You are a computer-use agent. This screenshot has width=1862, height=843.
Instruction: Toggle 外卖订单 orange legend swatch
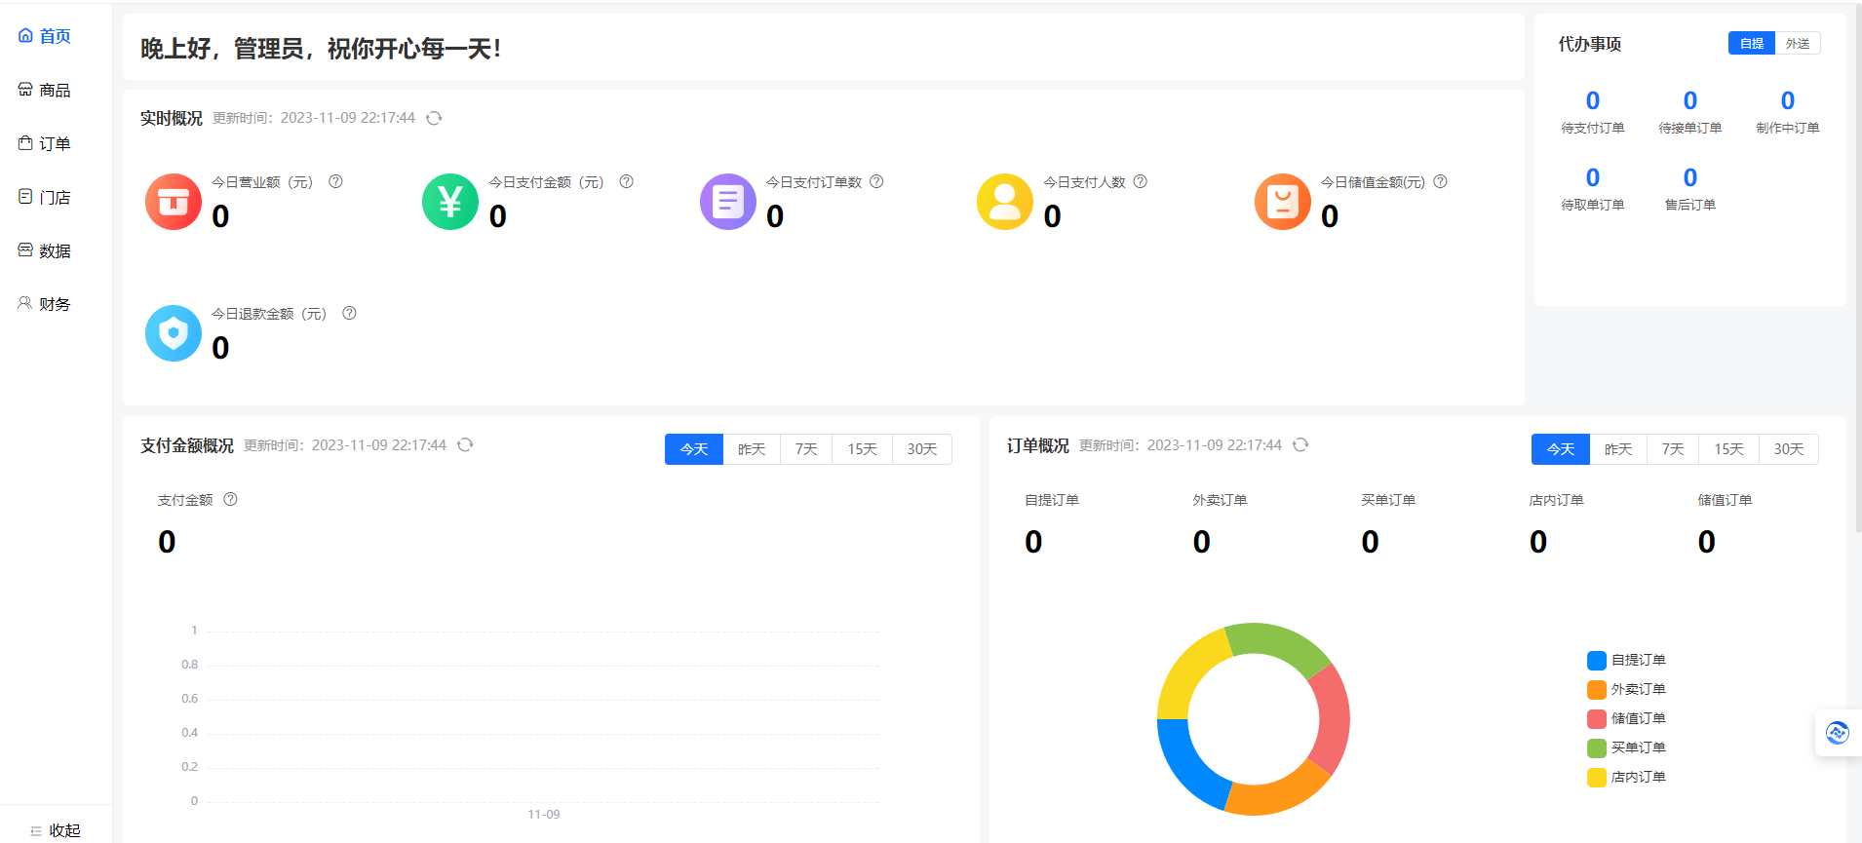click(1597, 690)
